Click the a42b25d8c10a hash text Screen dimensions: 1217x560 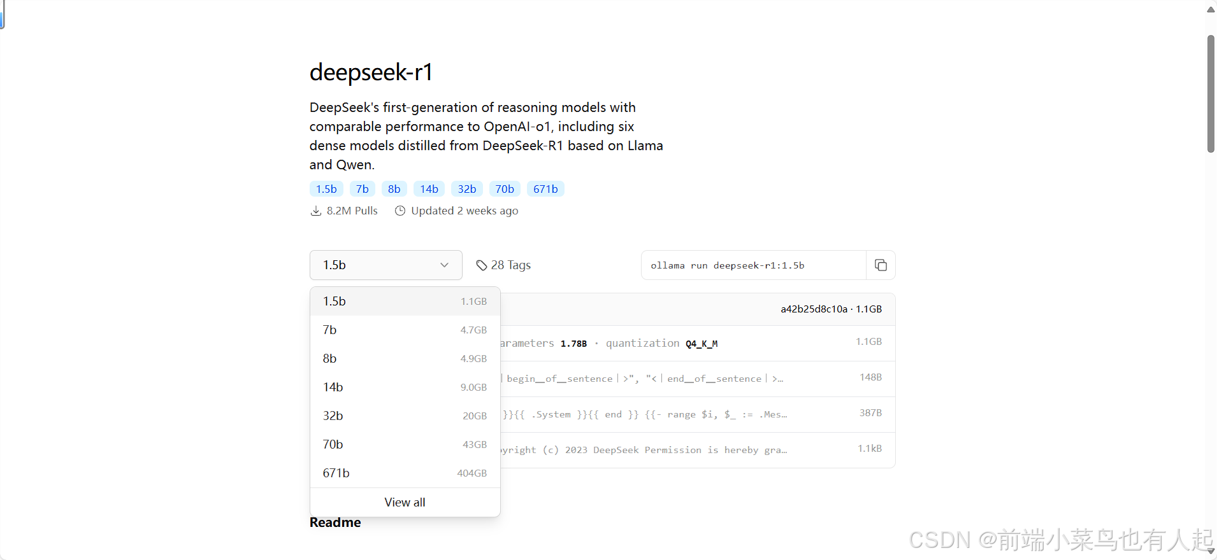click(x=814, y=309)
